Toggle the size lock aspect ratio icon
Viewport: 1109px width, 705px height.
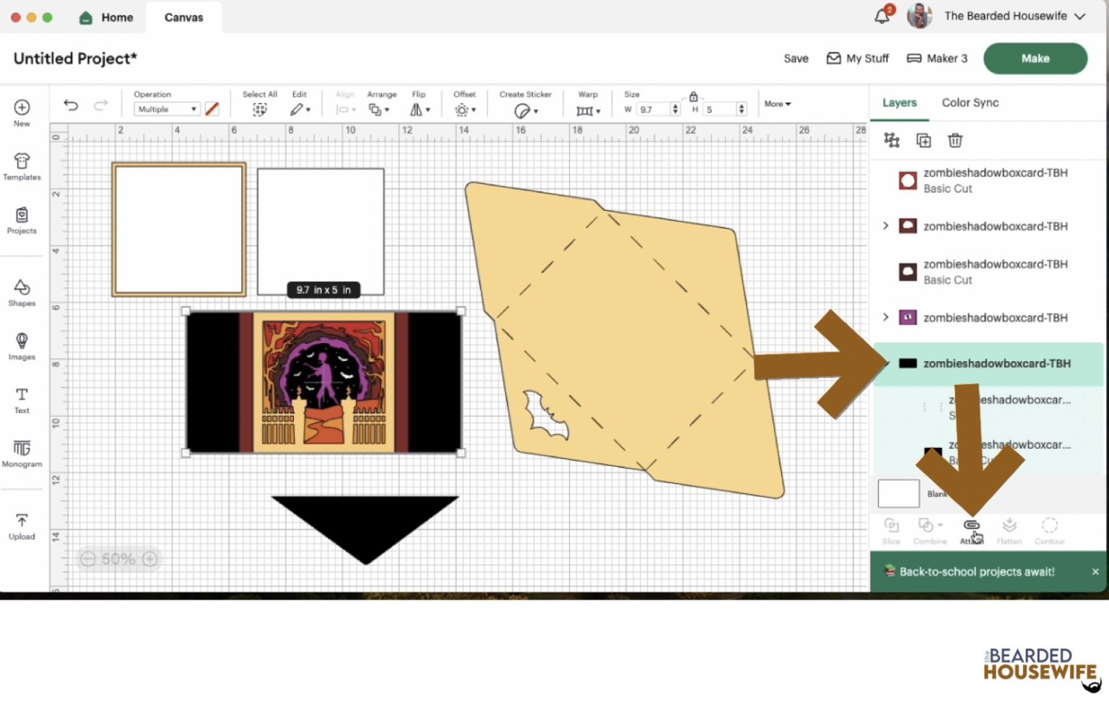(x=693, y=97)
